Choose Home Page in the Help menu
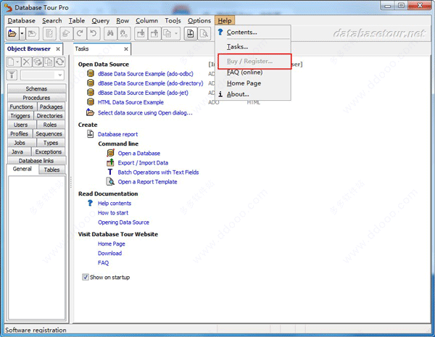This screenshot has width=435, height=337. [x=253, y=83]
